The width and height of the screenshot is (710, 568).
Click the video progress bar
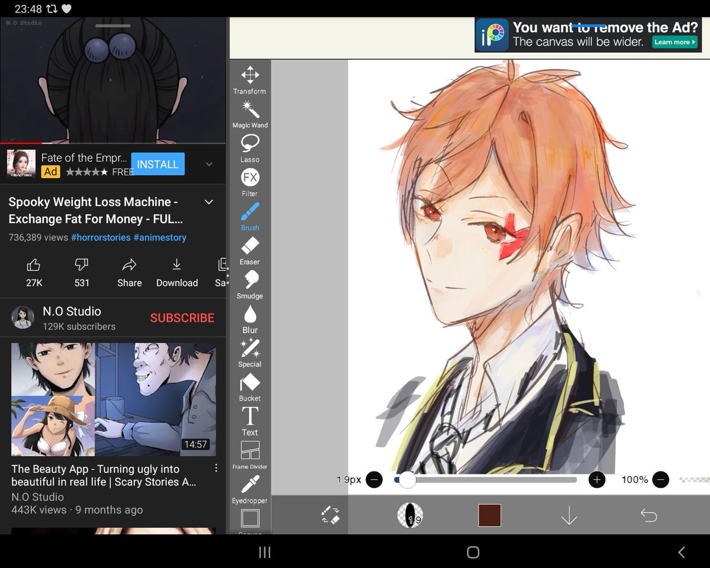pyautogui.click(x=112, y=143)
